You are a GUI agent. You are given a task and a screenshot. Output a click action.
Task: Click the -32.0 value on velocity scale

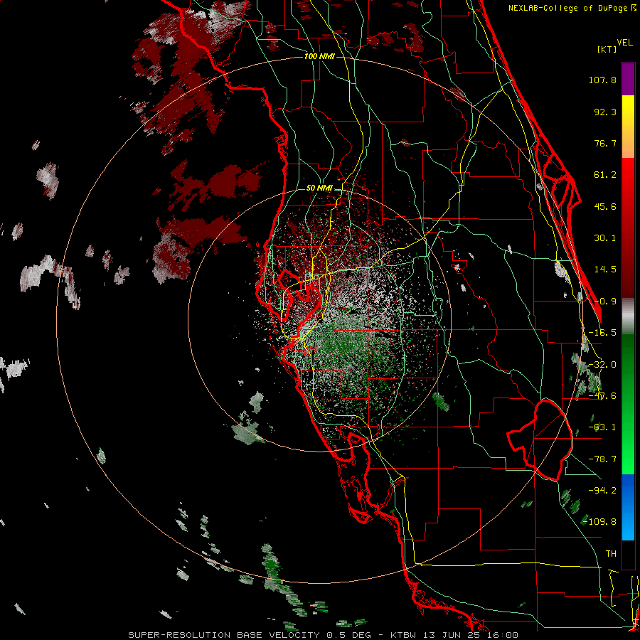(602, 365)
